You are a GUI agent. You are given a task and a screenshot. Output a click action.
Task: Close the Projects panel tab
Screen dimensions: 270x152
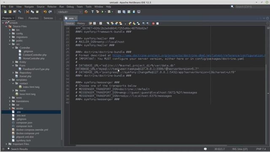pos(13,18)
